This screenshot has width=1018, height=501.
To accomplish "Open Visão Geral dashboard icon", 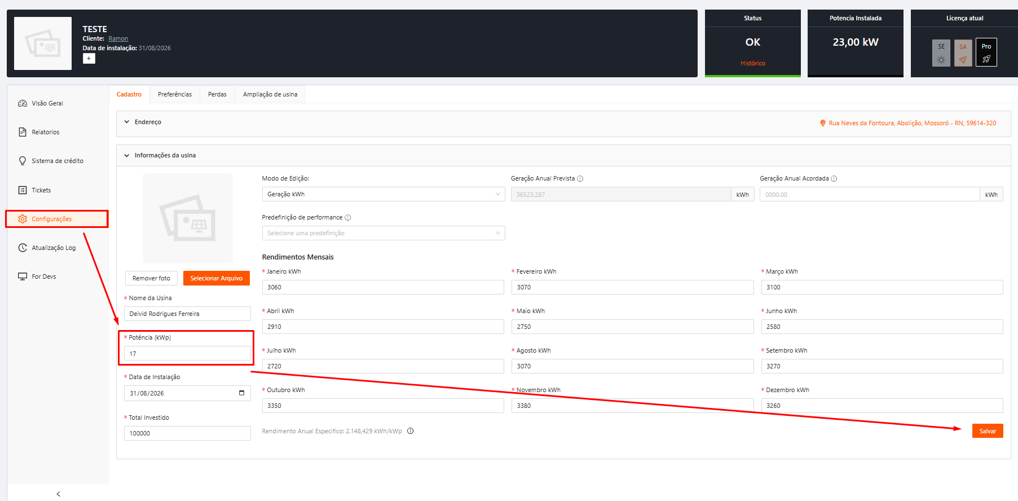I will coord(23,103).
